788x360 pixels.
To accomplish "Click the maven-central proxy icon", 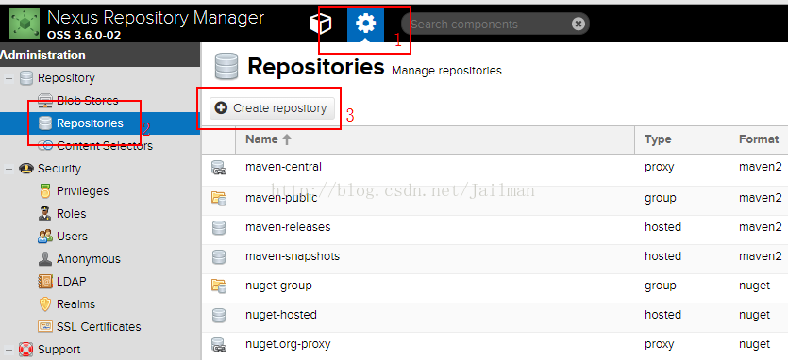I will [219, 168].
